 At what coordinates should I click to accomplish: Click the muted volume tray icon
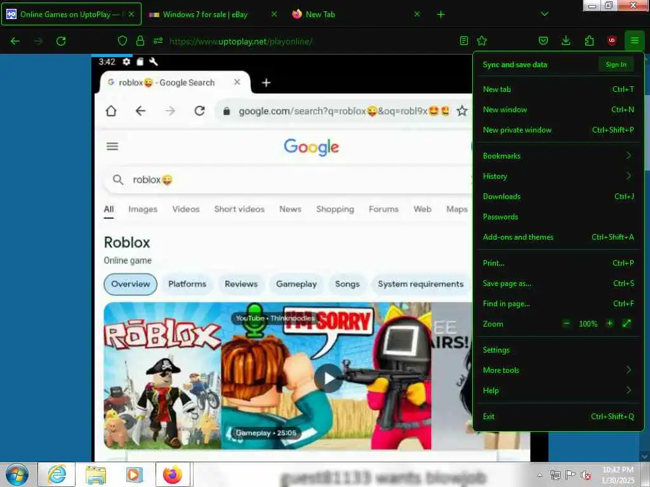point(586,475)
